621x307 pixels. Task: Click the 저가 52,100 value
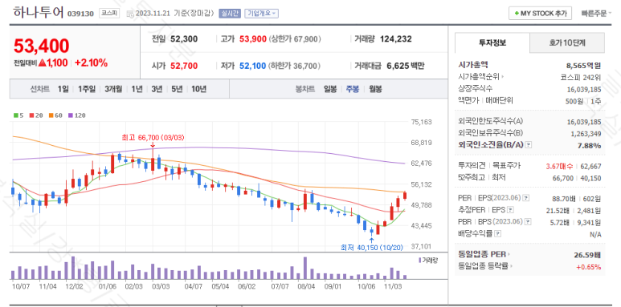click(x=253, y=66)
